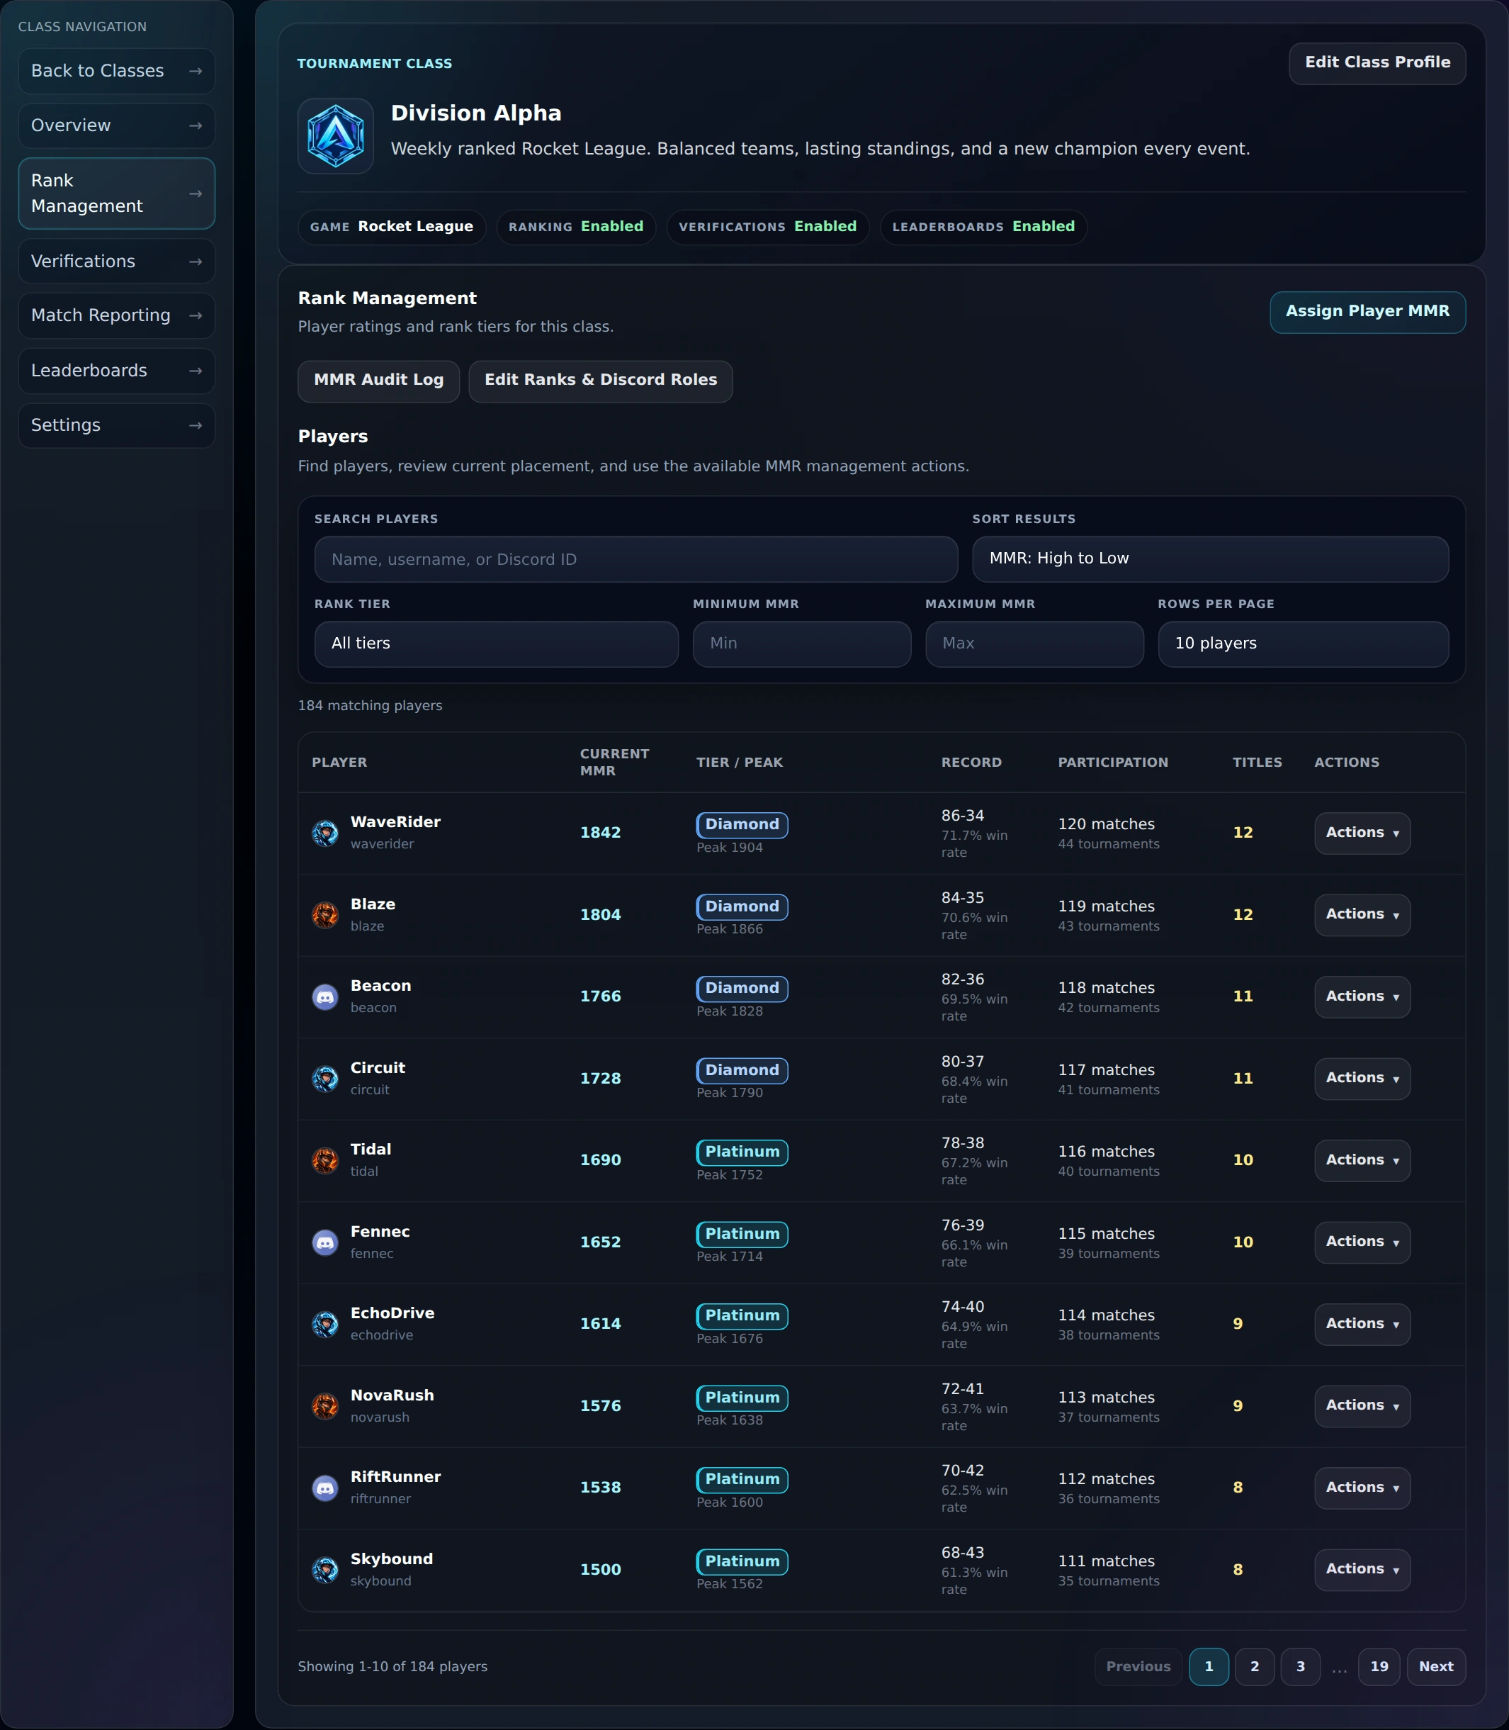Click the player name EchoDrive
1509x1730 pixels.
point(392,1313)
